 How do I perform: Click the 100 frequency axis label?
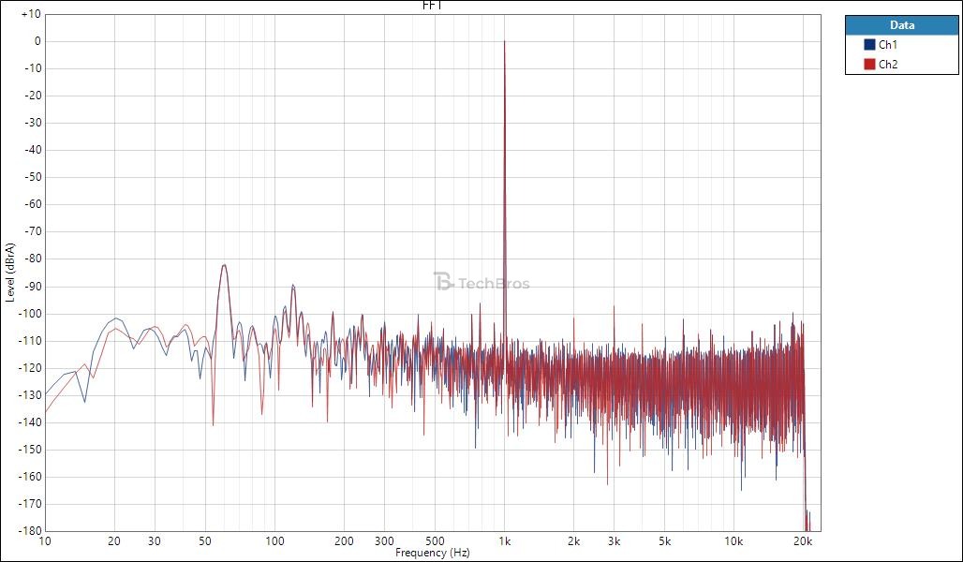pyautogui.click(x=274, y=541)
